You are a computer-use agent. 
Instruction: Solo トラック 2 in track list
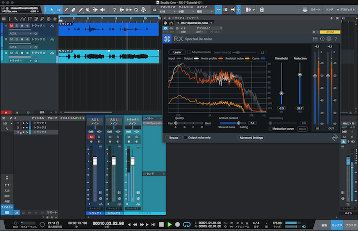click(16, 39)
